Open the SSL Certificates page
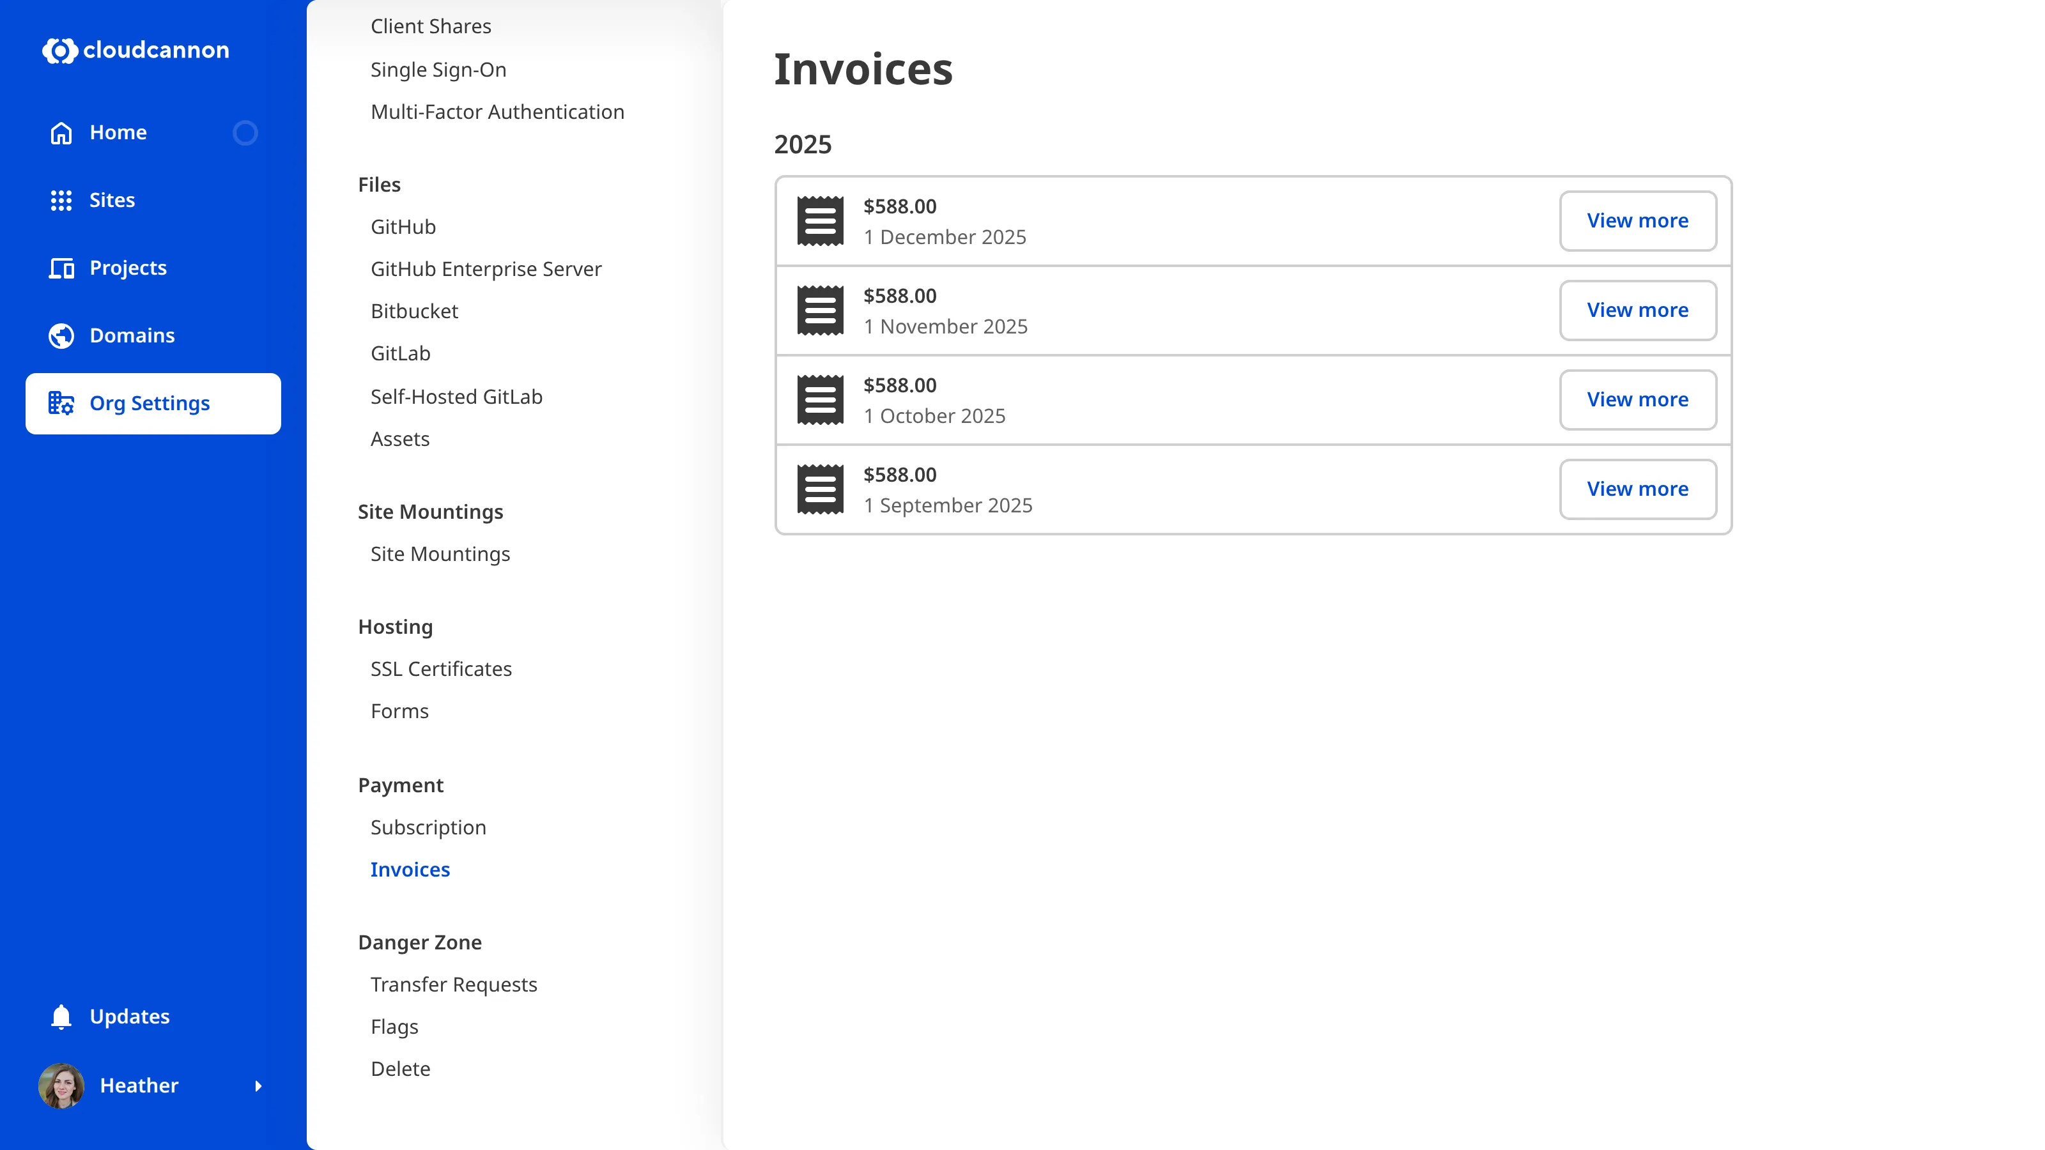Viewport: 2045px width, 1150px height. pyautogui.click(x=440, y=668)
